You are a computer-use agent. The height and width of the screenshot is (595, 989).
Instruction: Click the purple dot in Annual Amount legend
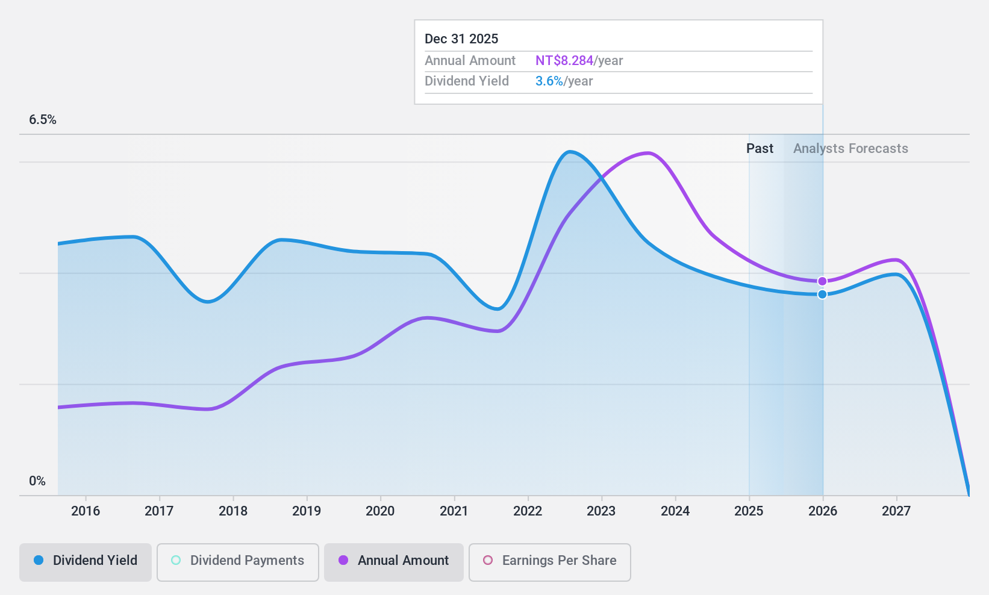[x=343, y=560]
